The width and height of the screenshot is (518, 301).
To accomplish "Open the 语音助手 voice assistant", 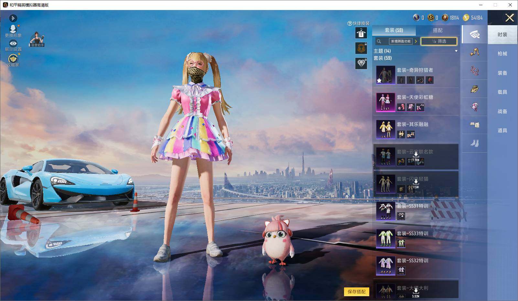I will pyautogui.click(x=37, y=40).
